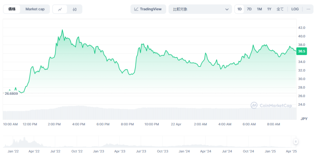Image resolution: width=317 pixels, height=158 pixels.
Task: Enable LOG scale on chart
Action: tap(295, 9)
